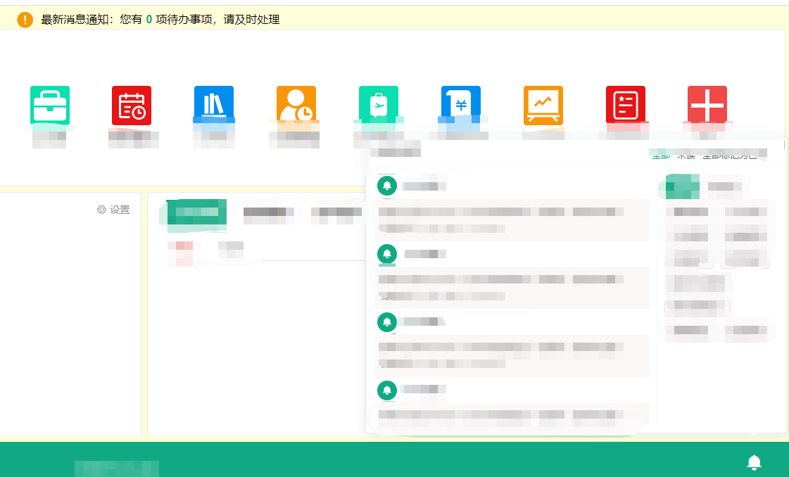Open the topmost notification message box
Viewport: 789px width, 477px height.
tap(512, 220)
